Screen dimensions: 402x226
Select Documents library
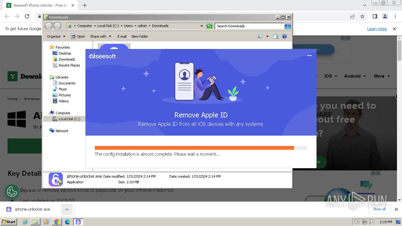67,83
